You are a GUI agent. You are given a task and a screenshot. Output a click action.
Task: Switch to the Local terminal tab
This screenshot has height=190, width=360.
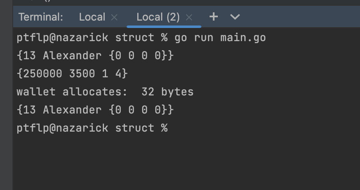92,17
